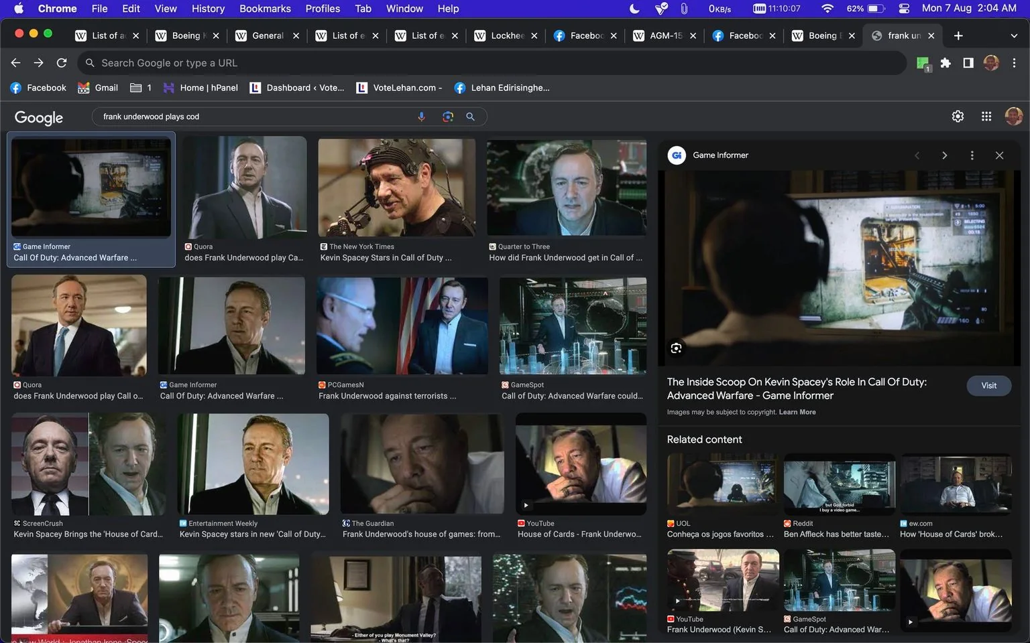This screenshot has width=1030, height=643.
Task: Open the Bookmarks menu
Action: [x=265, y=9]
